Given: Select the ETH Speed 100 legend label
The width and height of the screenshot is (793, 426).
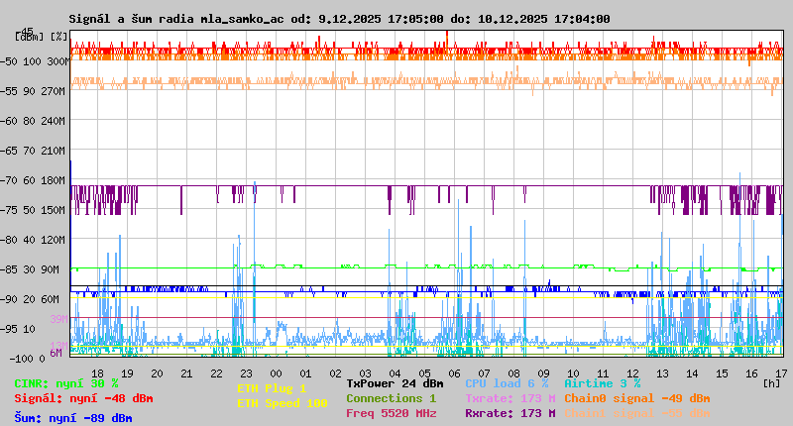Looking at the screenshot, I should [282, 403].
